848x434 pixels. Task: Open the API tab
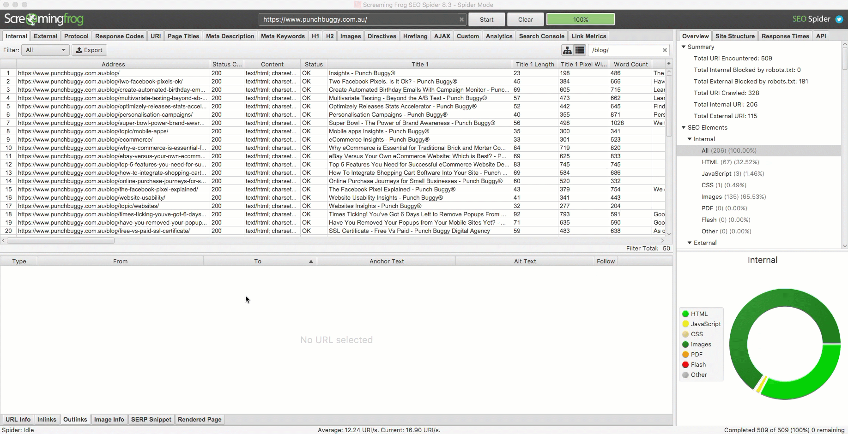(821, 36)
